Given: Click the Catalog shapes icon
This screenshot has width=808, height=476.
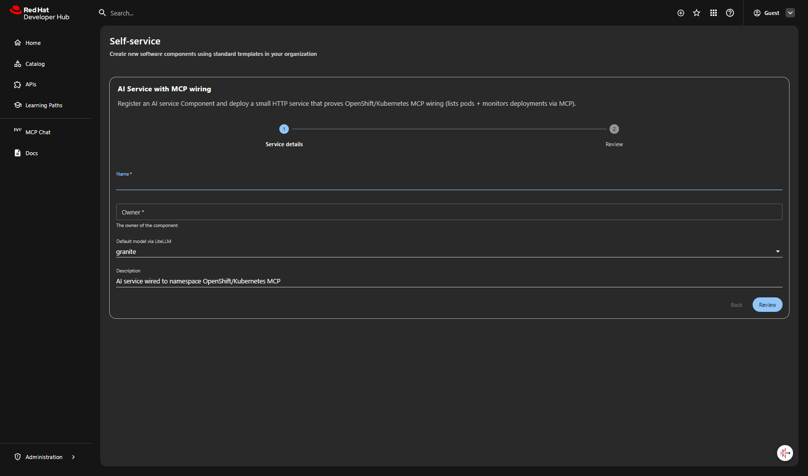Looking at the screenshot, I should [x=18, y=64].
